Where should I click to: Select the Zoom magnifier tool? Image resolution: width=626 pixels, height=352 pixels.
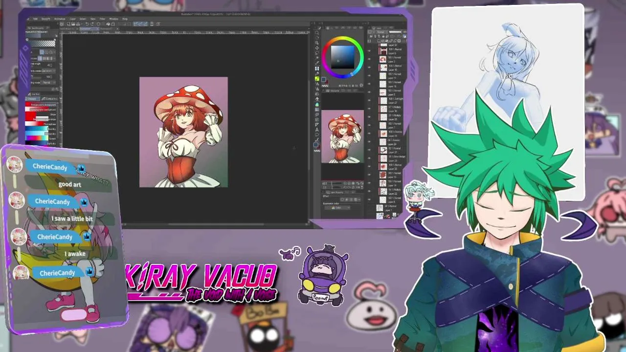317,33
